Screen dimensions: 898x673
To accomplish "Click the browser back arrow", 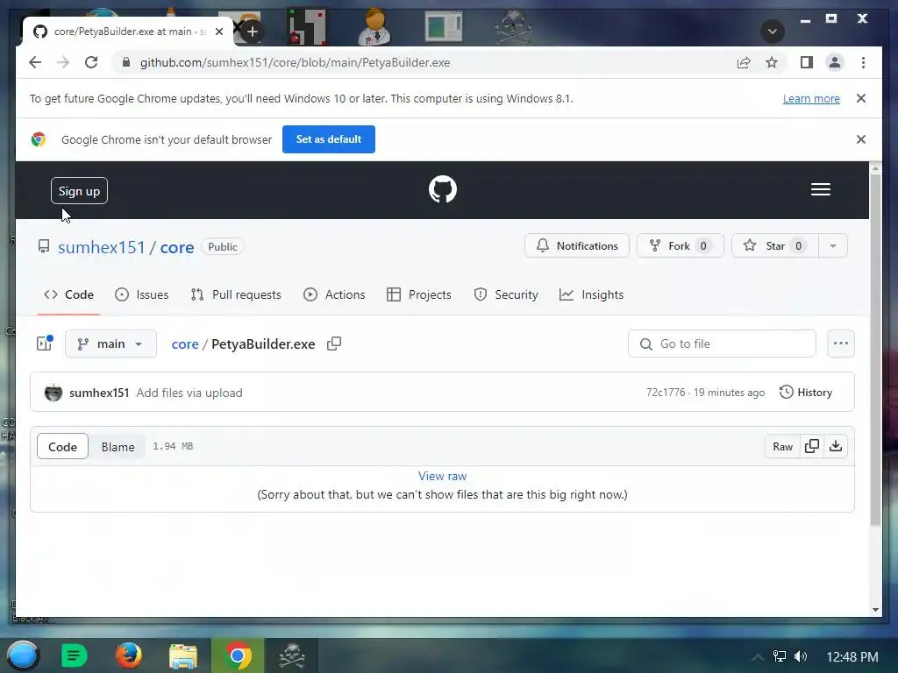I will point(35,62).
